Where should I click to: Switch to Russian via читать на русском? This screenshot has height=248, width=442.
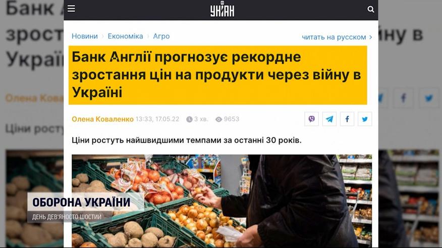coord(334,37)
